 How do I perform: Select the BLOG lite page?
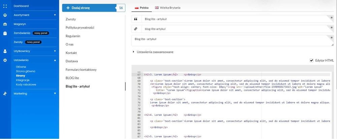point(72,78)
